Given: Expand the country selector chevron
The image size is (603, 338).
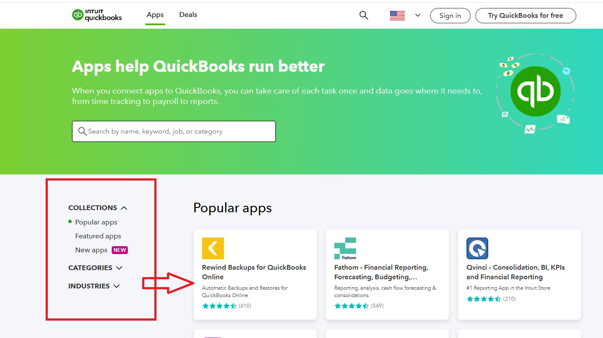Looking at the screenshot, I should (x=418, y=15).
